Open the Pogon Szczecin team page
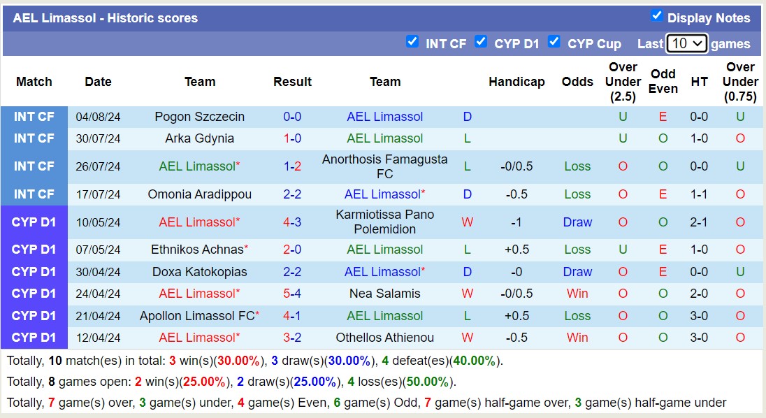This screenshot has width=766, height=418. 199,117
